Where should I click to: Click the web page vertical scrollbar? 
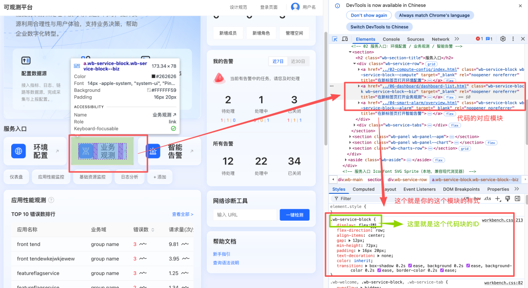tap(325, 89)
